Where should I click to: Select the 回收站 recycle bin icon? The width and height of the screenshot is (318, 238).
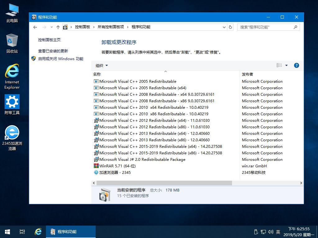12,43
